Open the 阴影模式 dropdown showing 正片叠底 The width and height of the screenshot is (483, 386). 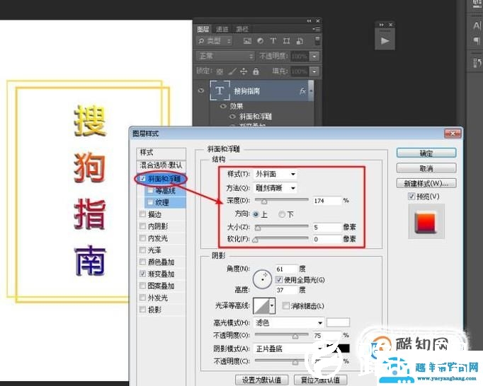click(x=289, y=349)
